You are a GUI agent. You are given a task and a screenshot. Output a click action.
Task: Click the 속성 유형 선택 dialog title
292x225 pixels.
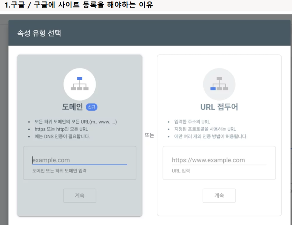pos(39,33)
